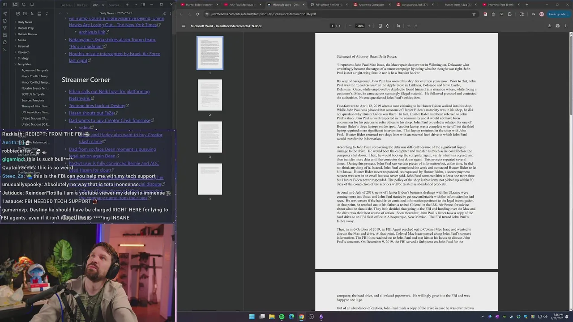Open the PDF viewer sidebar menu icon

(x=183, y=26)
